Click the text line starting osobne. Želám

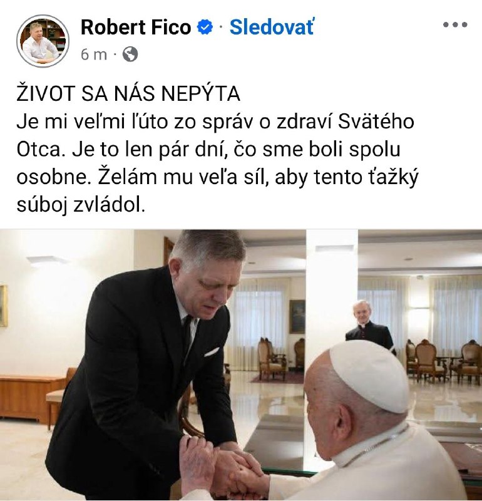pos(217,177)
